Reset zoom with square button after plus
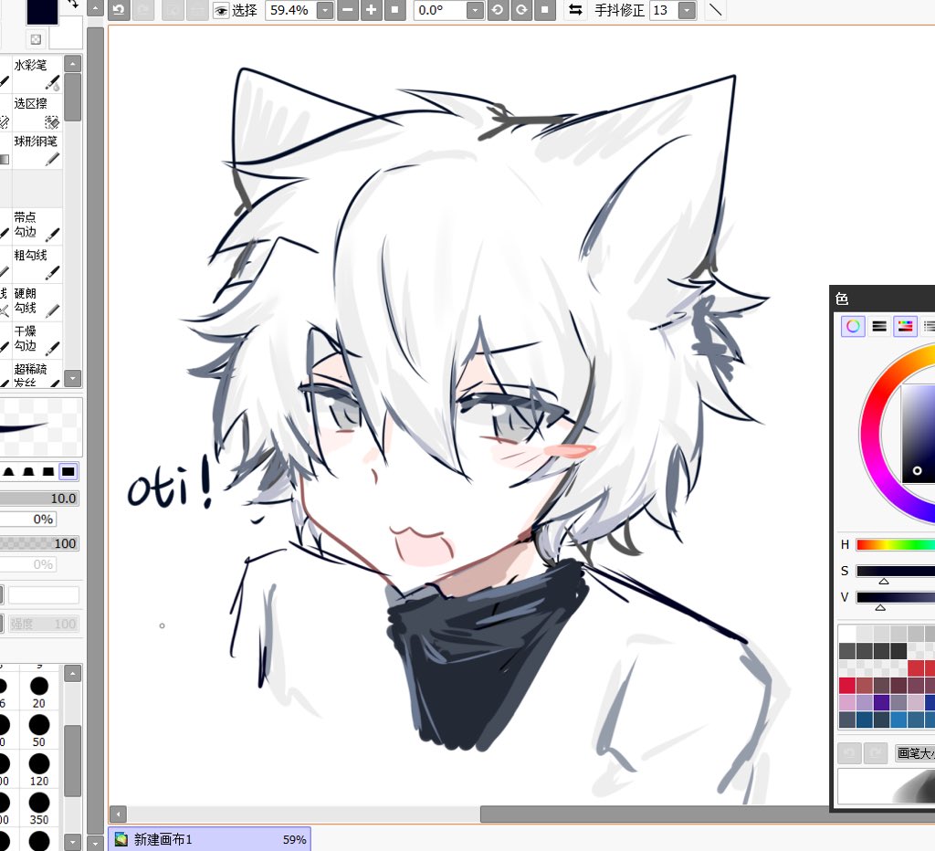The width and height of the screenshot is (935, 851). pyautogui.click(x=394, y=10)
